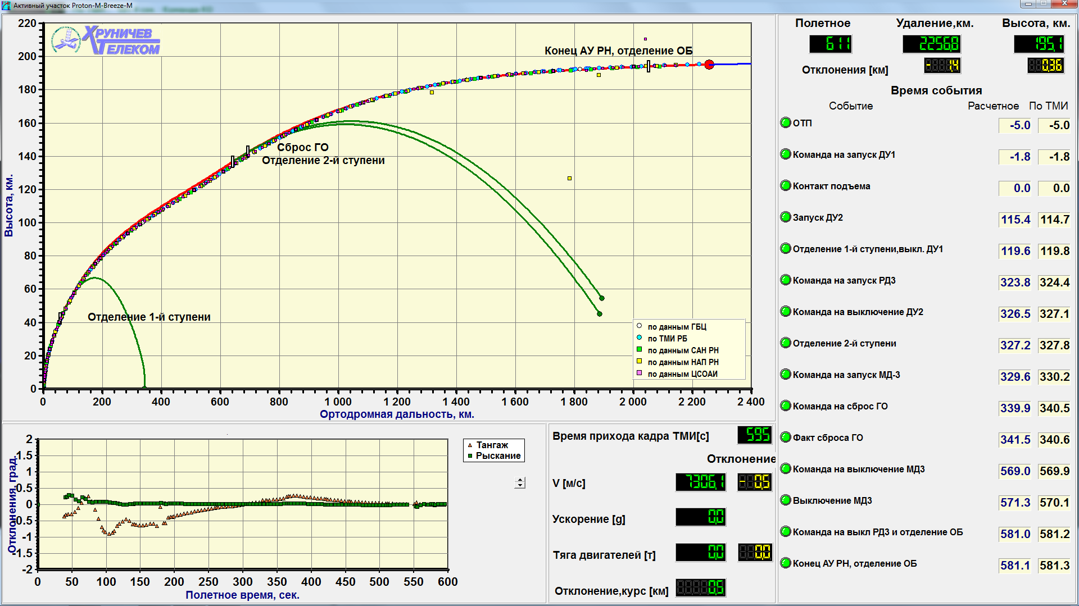
Task: Click the Факт сброса ГО status indicator
Action: [786, 437]
